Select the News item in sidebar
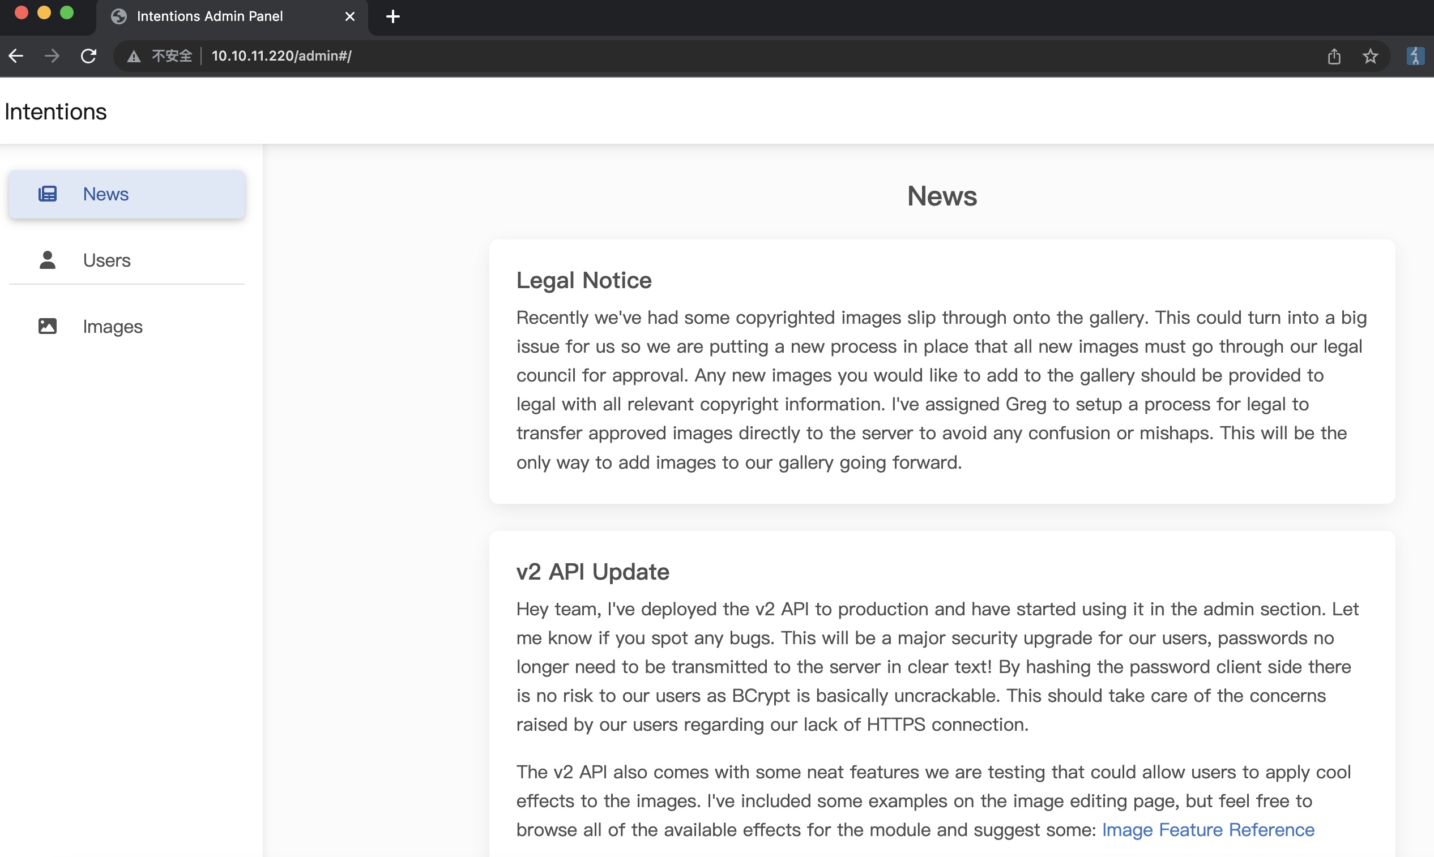 click(106, 194)
